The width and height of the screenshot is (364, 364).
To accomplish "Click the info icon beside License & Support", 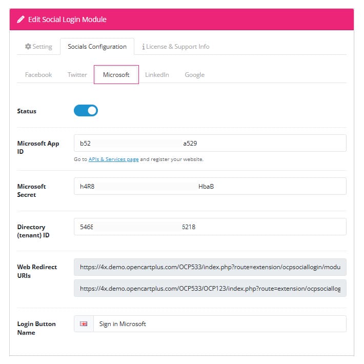I will point(144,47).
